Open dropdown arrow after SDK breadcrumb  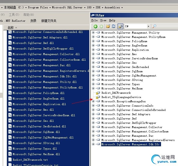pos(102,8)
